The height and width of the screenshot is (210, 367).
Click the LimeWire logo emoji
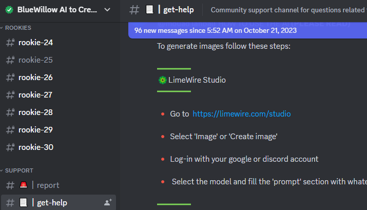(x=162, y=80)
